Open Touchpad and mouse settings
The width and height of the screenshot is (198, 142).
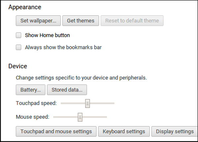(56, 131)
